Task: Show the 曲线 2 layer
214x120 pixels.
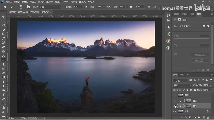Action: (x=174, y=101)
